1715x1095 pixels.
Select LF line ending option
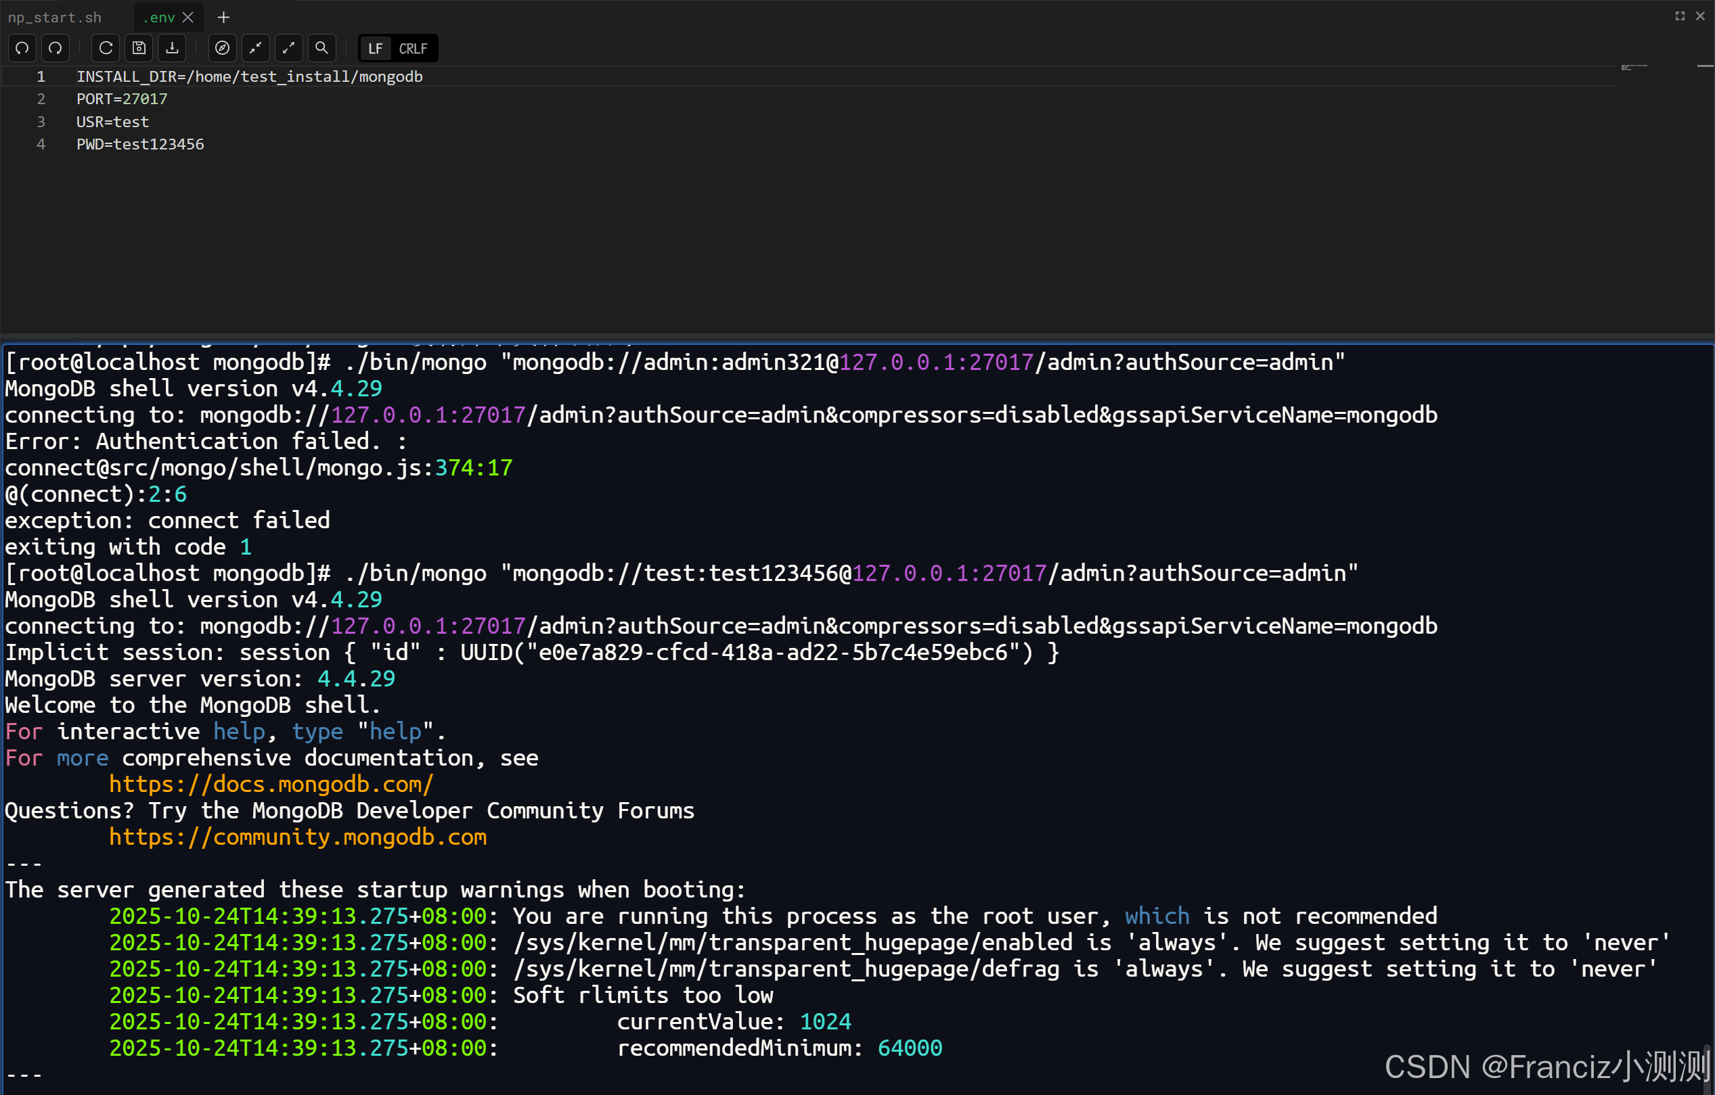tap(376, 49)
